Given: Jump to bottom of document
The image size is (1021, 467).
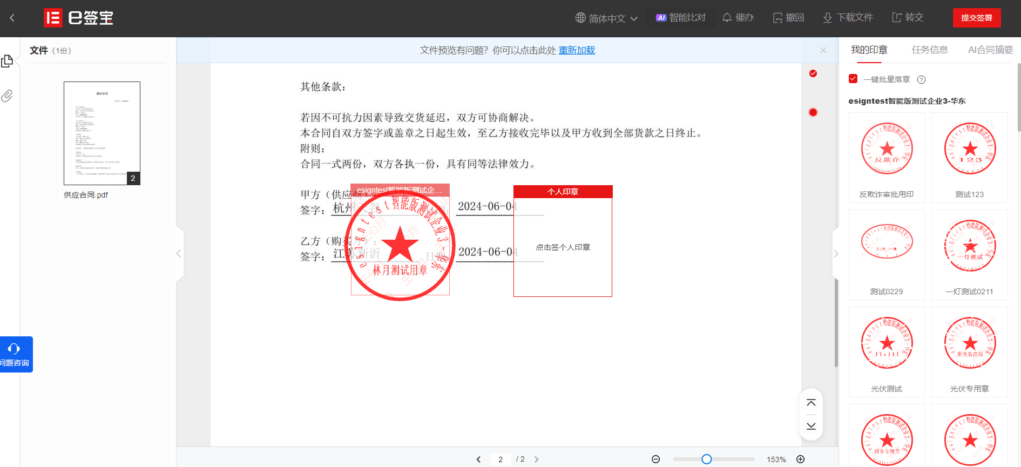Looking at the screenshot, I should tap(811, 426).
